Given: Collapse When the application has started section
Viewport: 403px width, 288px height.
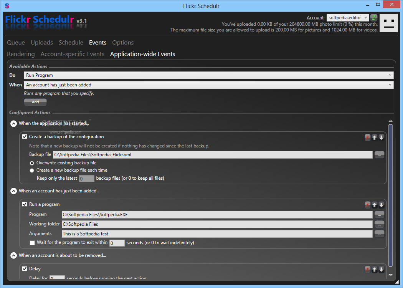Looking at the screenshot, I should point(13,124).
